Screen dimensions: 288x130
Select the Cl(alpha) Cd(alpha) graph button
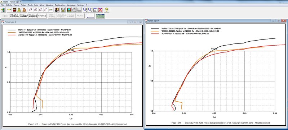point(14,16)
